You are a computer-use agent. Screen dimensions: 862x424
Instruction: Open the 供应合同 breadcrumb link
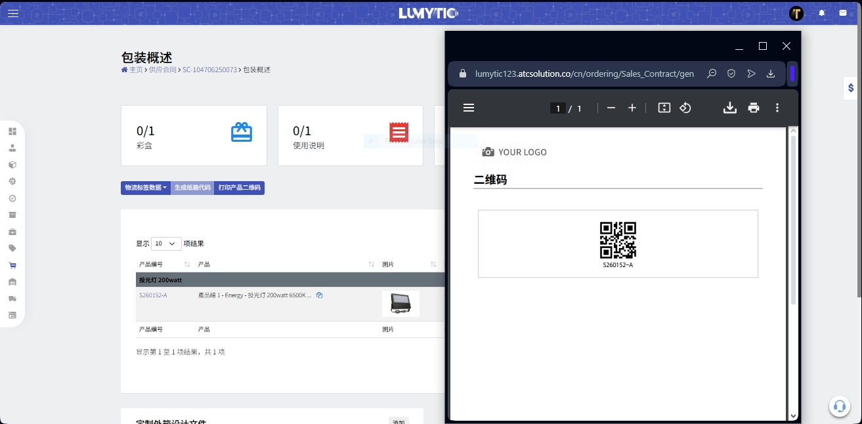(x=162, y=70)
